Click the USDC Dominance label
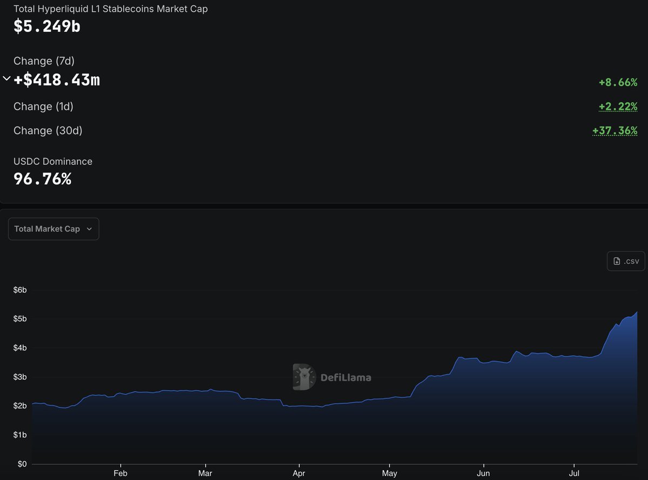The height and width of the screenshot is (480, 648). 53,161
